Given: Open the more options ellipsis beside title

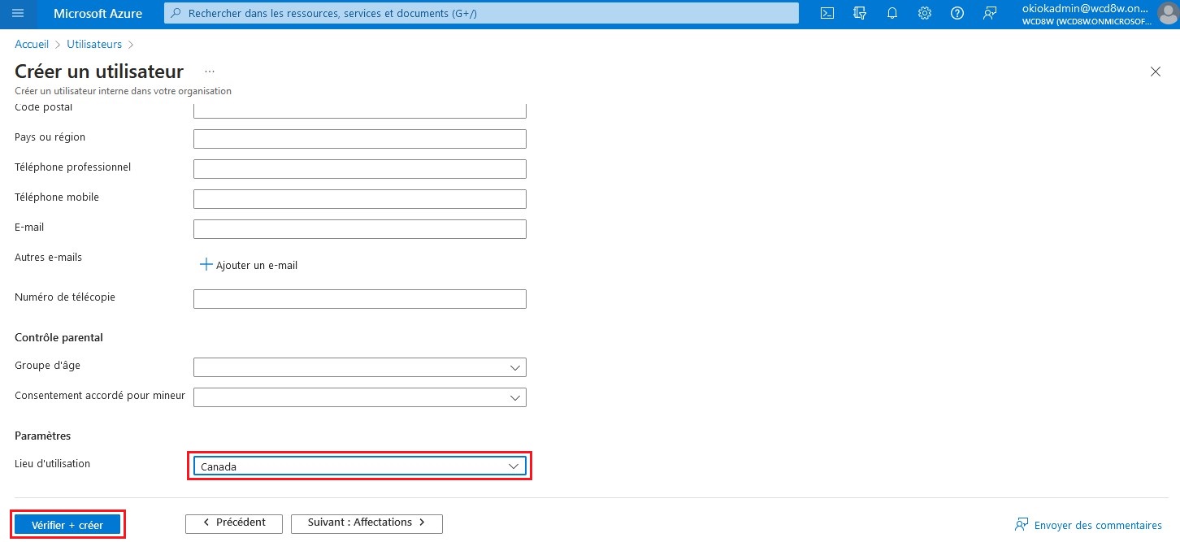Looking at the screenshot, I should point(210,72).
